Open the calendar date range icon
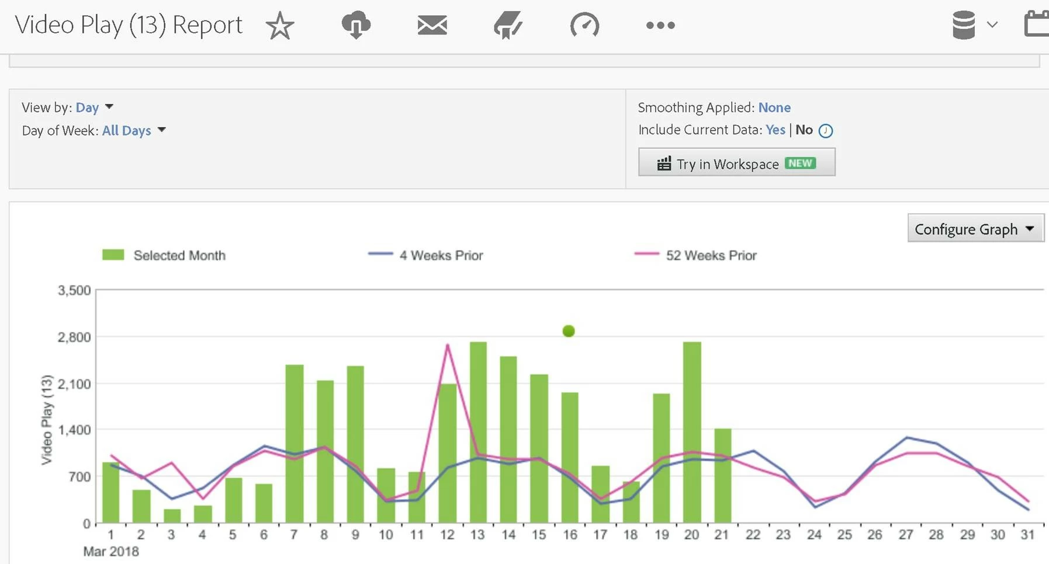The height and width of the screenshot is (564, 1049). pos(1037,24)
